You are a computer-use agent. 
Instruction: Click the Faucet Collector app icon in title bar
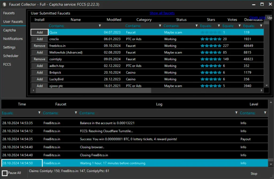[4, 4]
